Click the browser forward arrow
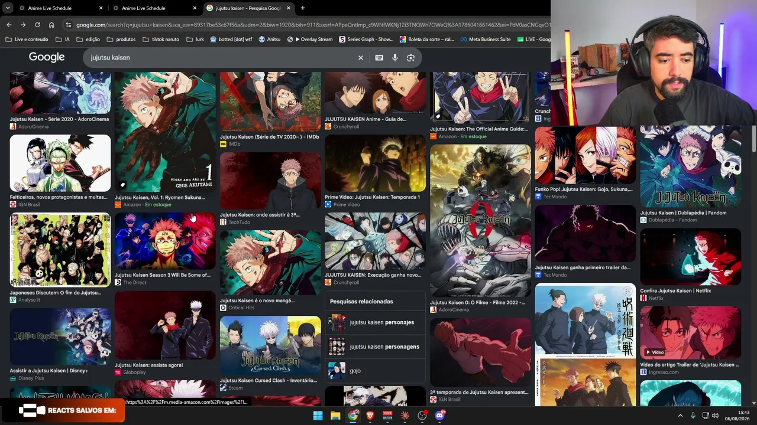The width and height of the screenshot is (757, 425). pyautogui.click(x=23, y=25)
